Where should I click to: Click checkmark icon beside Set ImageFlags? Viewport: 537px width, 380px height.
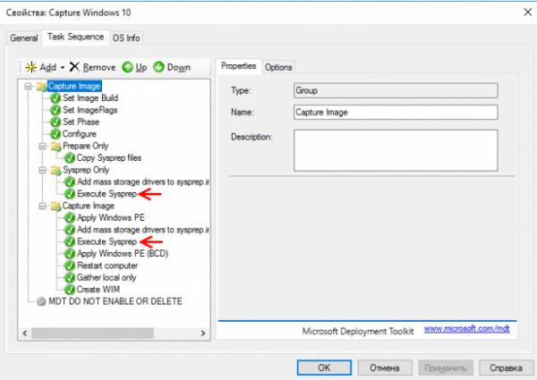tap(55, 110)
